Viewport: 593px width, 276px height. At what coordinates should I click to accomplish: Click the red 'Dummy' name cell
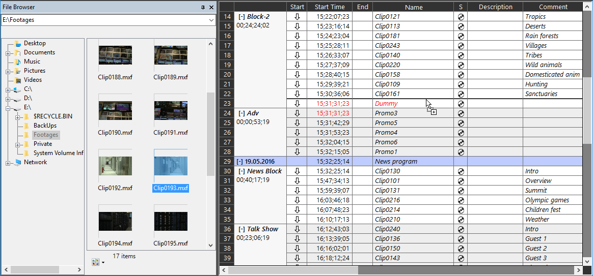[x=413, y=104]
